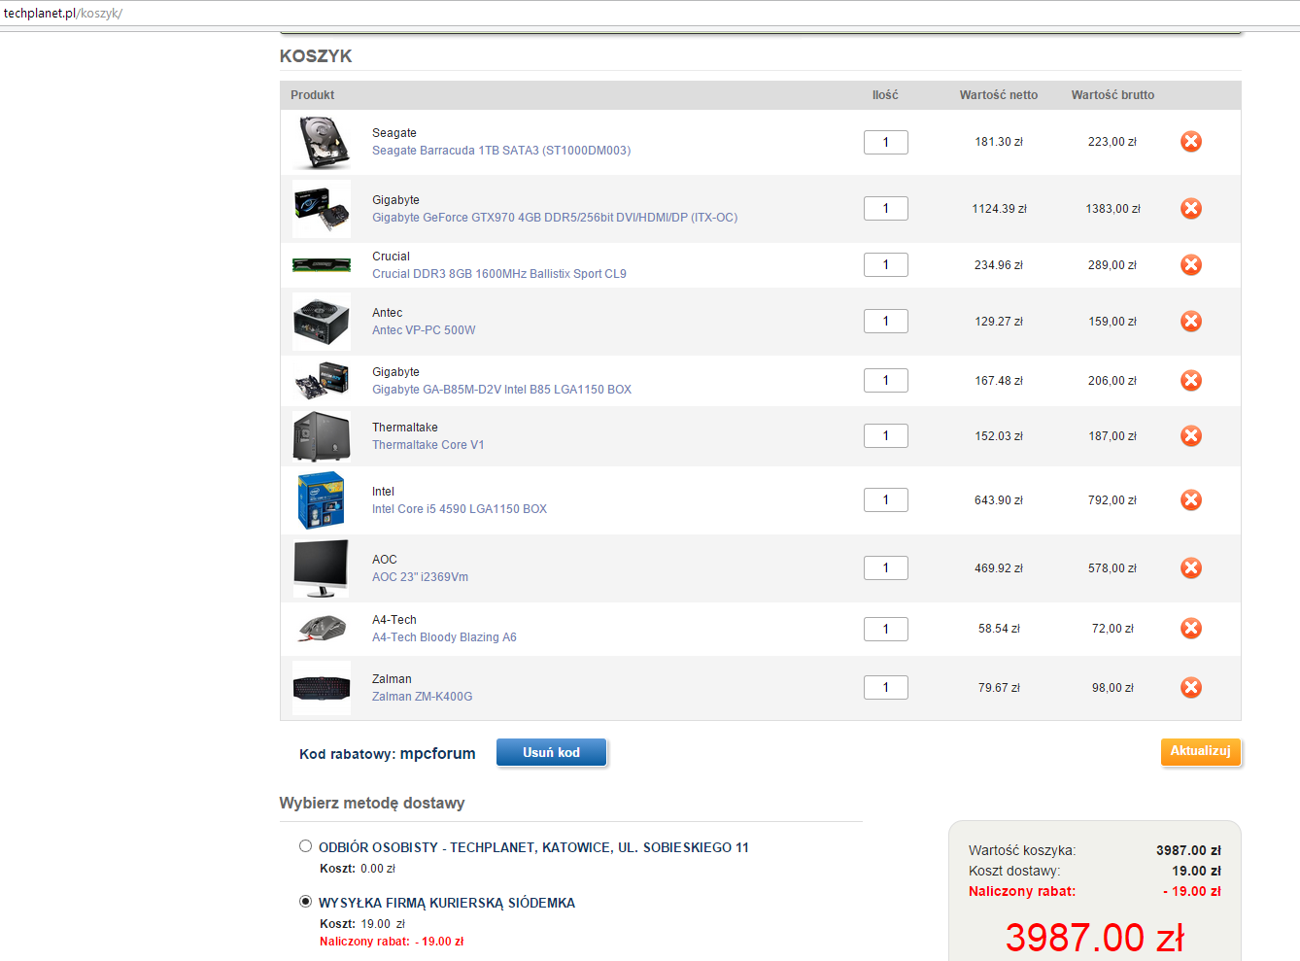The image size is (1300, 961).
Task: Click the Aktualizuj button
Action: pyautogui.click(x=1201, y=751)
